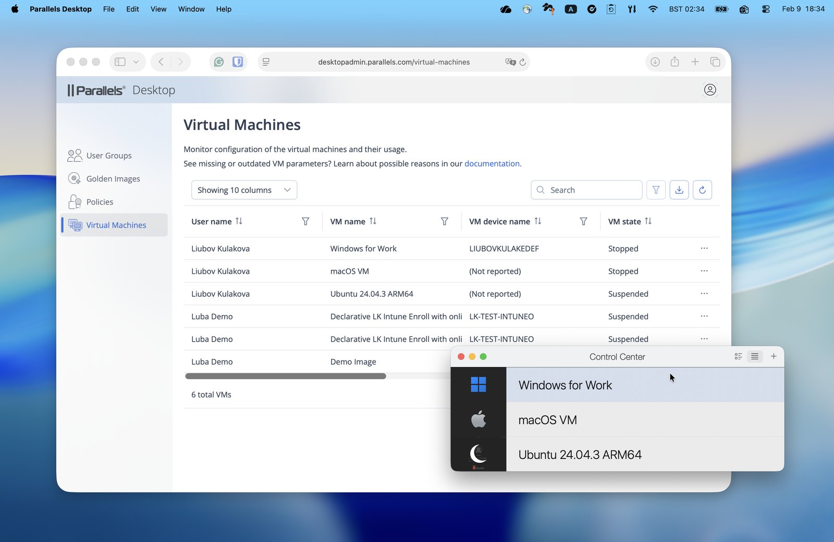The width and height of the screenshot is (834, 542).
Task: Open row actions for macOS VM
Action: click(x=704, y=271)
